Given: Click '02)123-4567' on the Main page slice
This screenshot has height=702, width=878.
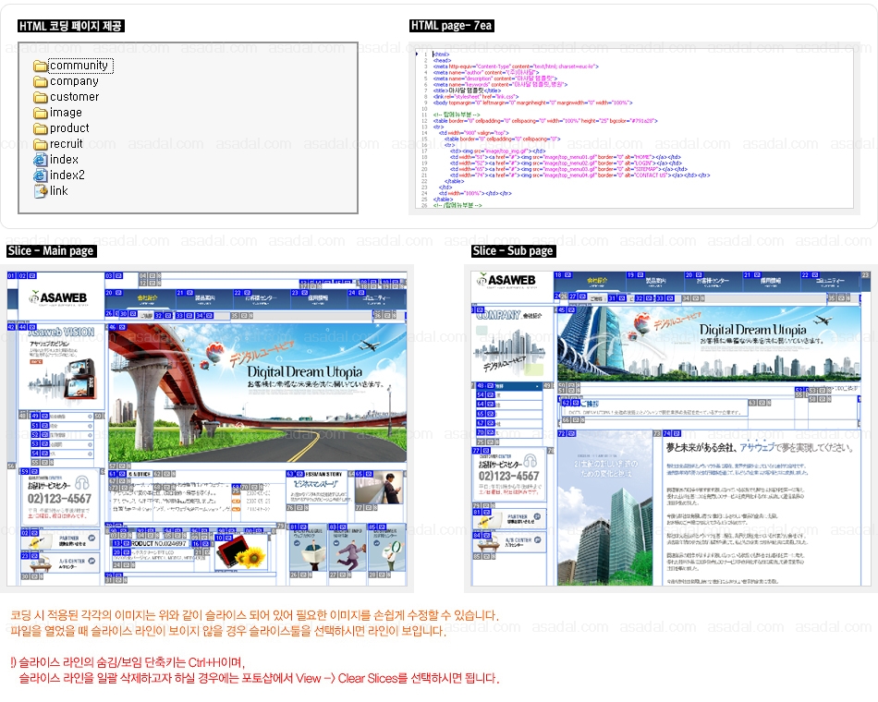Looking at the screenshot, I should (x=59, y=499).
